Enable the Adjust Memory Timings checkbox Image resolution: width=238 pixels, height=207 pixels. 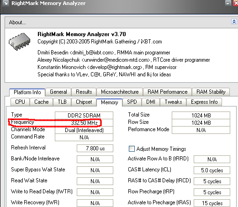click(x=132, y=149)
